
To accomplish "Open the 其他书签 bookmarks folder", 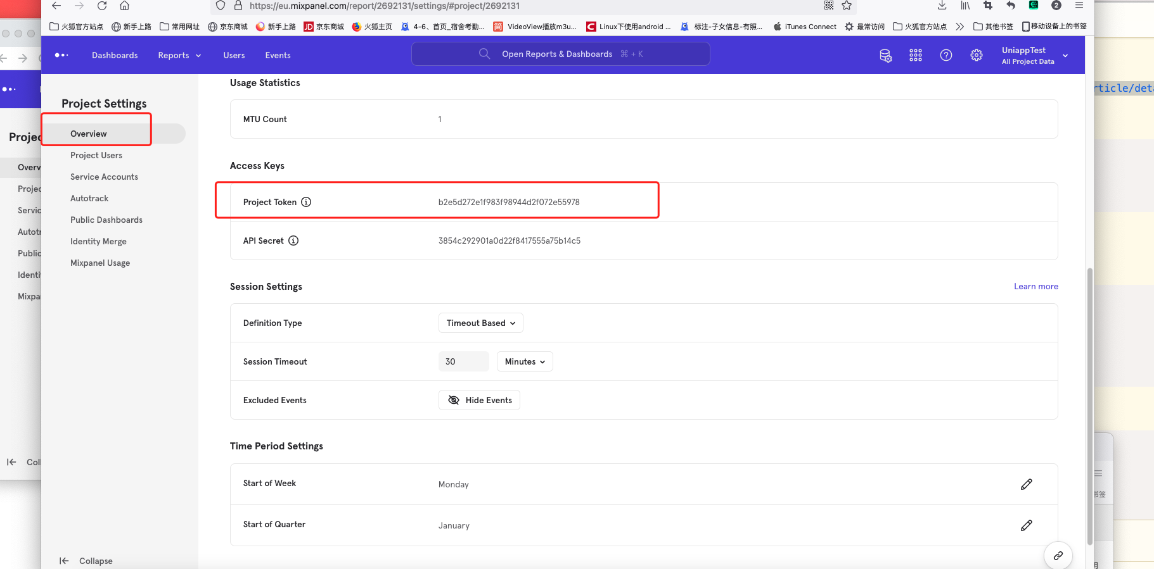I will 993,27.
